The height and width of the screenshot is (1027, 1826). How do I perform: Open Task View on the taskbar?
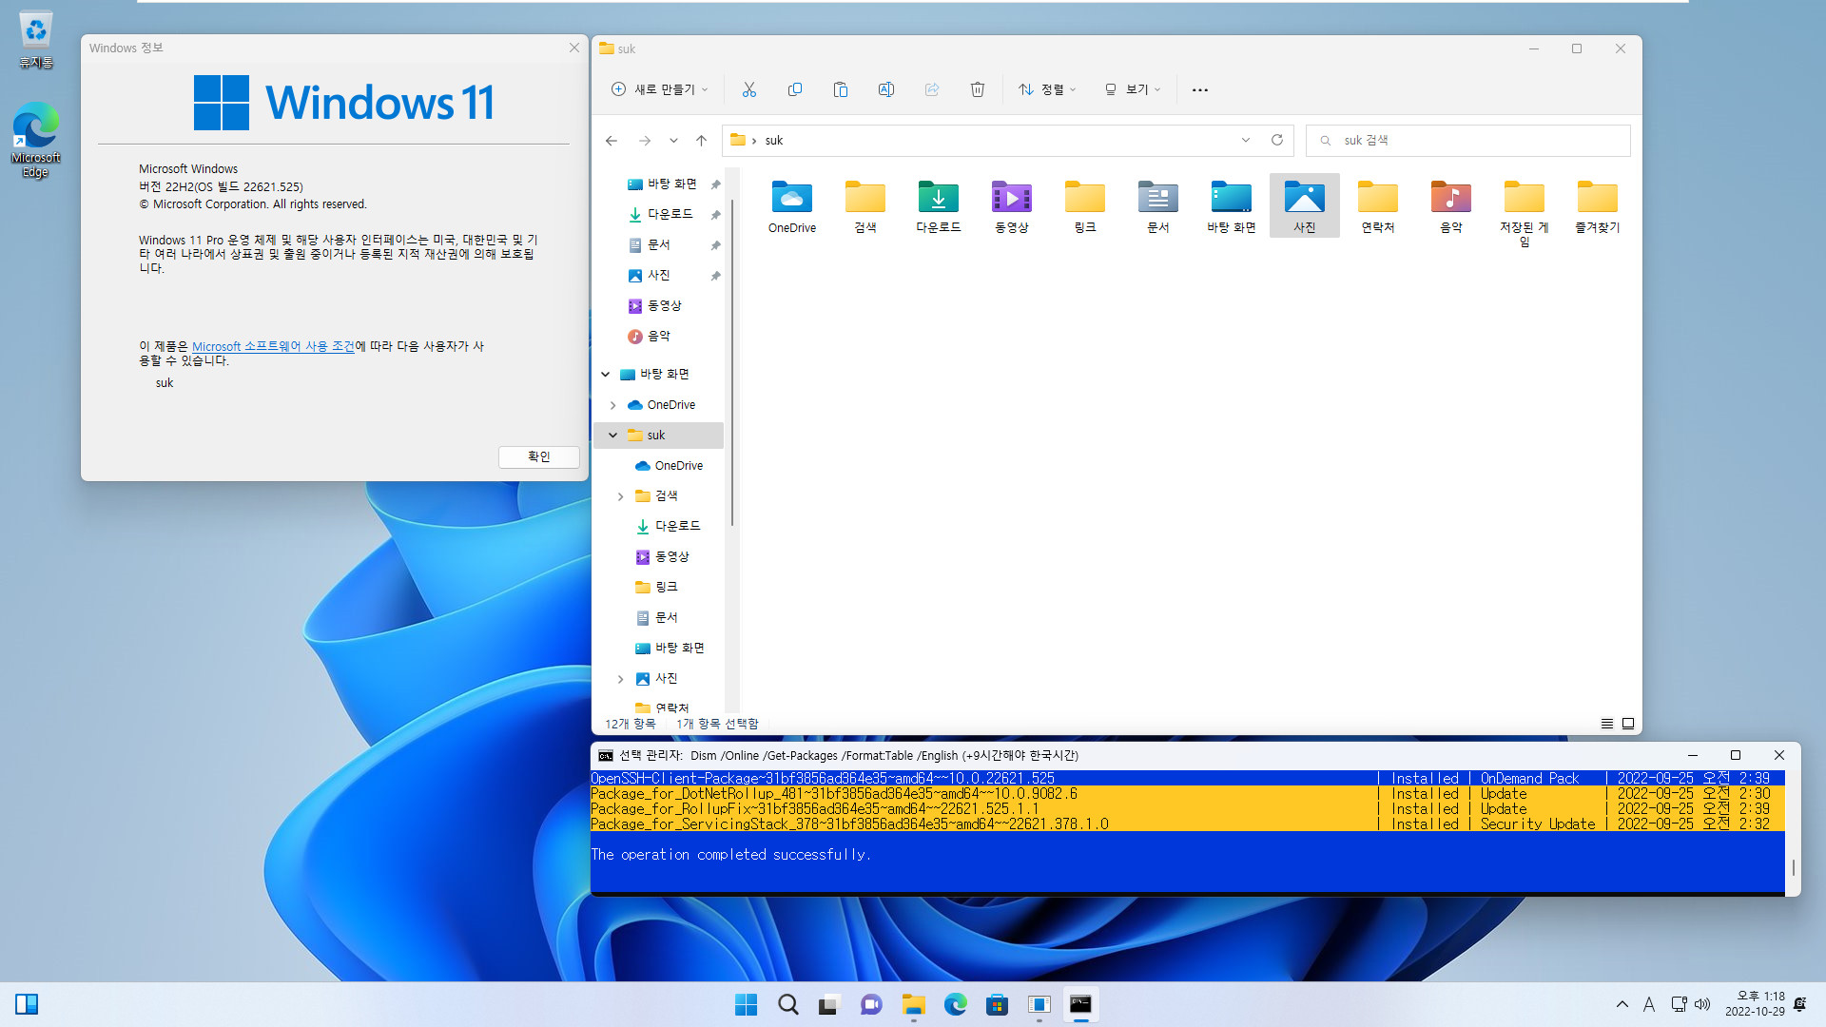click(829, 1004)
